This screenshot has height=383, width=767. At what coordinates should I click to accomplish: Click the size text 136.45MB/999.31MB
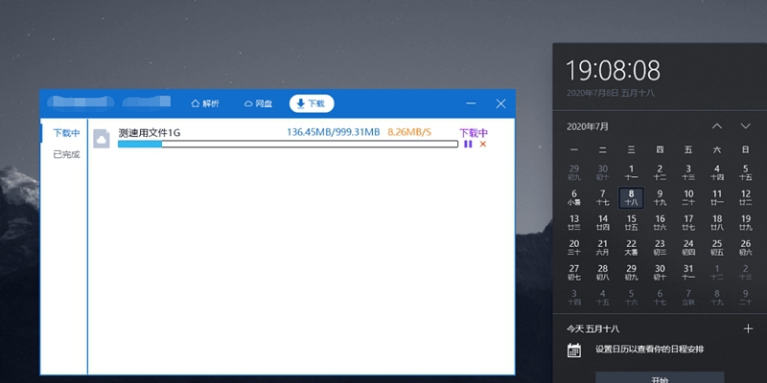pyautogui.click(x=333, y=132)
